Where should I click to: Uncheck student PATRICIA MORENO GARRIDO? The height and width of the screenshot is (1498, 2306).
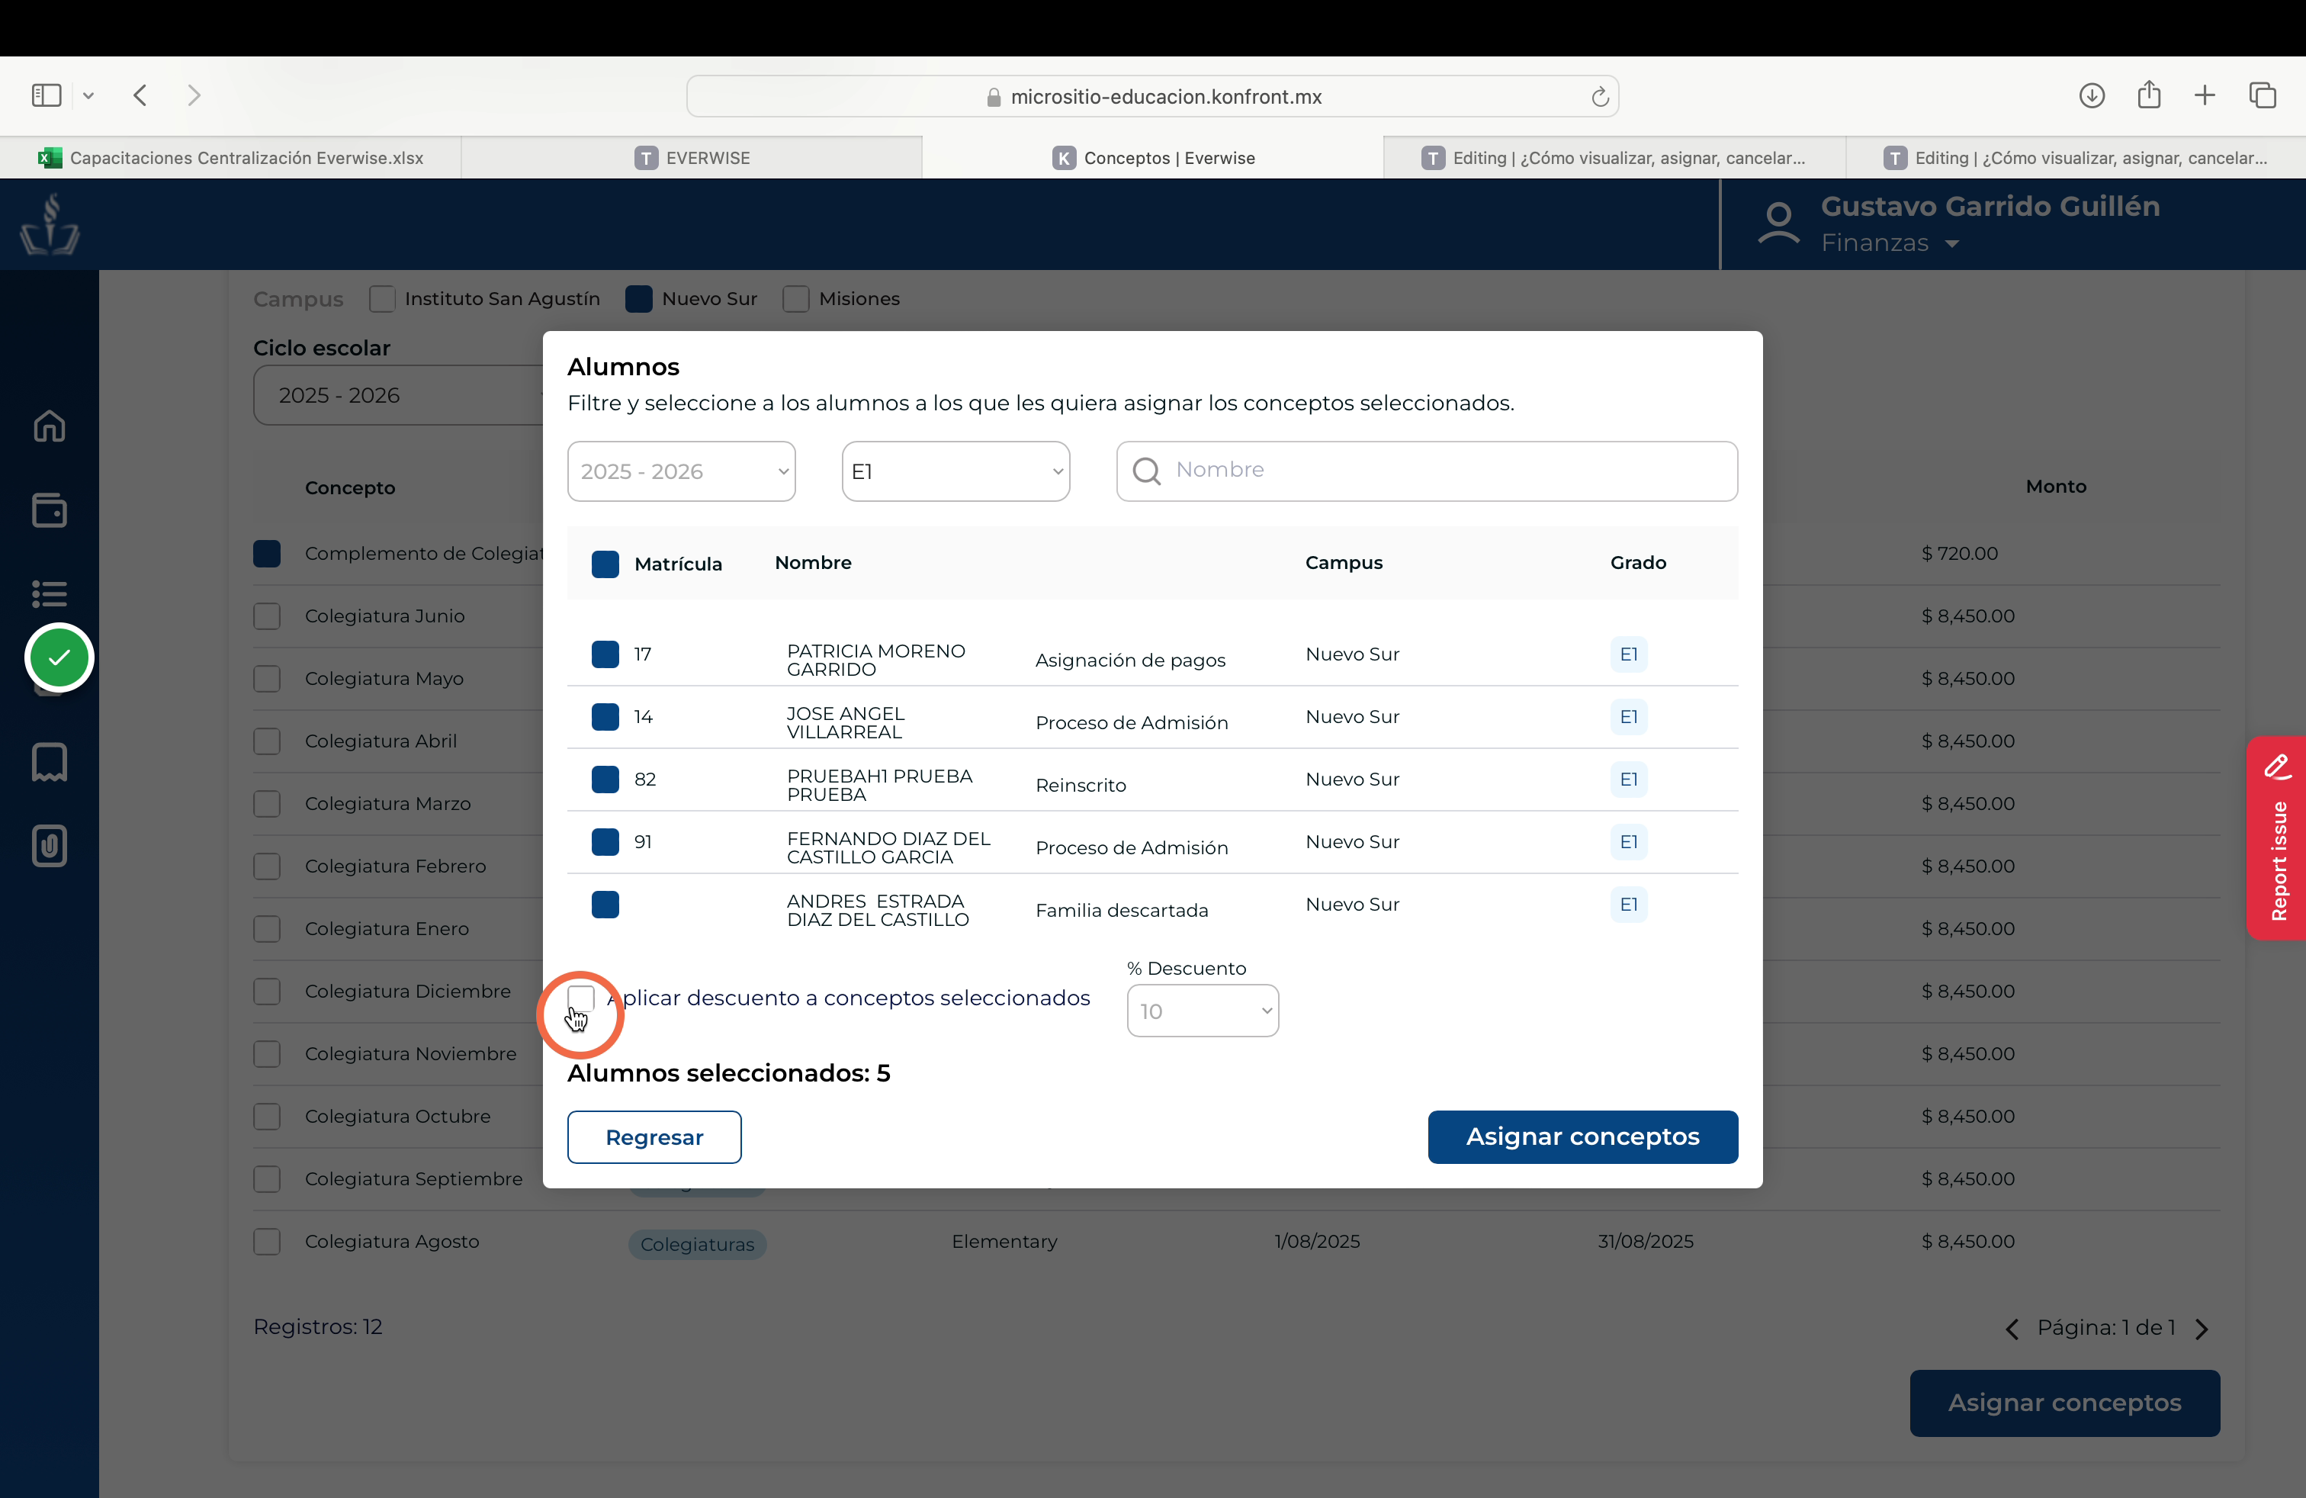(605, 654)
